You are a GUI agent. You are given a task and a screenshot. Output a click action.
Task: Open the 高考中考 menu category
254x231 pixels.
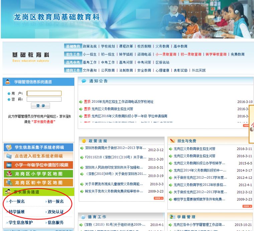pos(73,62)
